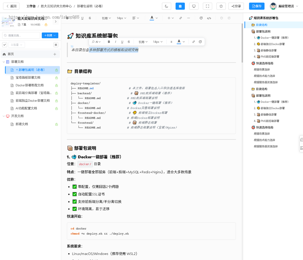Open Docker部署教程文档 in the sidebar

pos(30,85)
